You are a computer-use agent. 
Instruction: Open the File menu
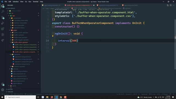click(x=6, y=2)
